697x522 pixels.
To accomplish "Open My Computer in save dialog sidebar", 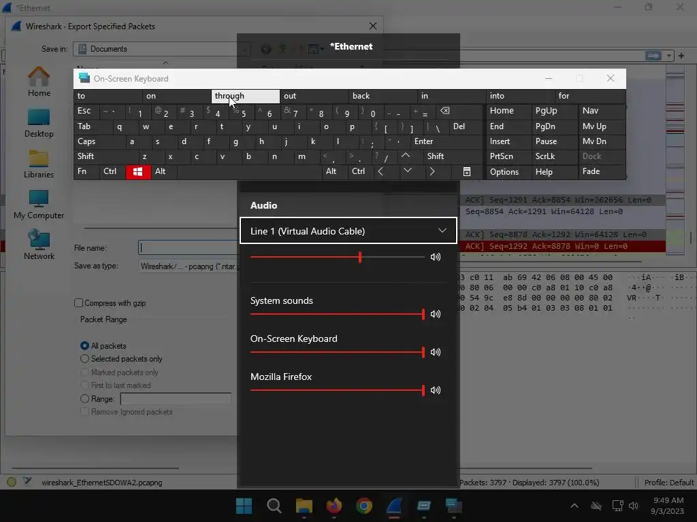I will tap(39, 205).
